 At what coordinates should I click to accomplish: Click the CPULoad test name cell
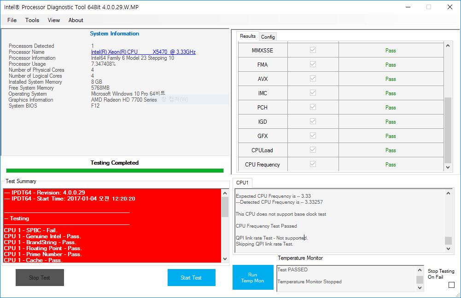point(263,150)
